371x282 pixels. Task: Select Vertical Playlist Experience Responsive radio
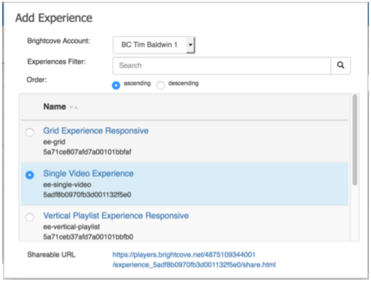pos(30,217)
